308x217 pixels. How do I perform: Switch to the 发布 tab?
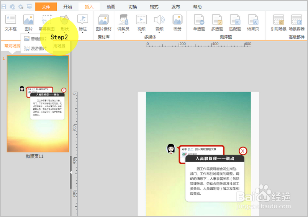coord(175,7)
